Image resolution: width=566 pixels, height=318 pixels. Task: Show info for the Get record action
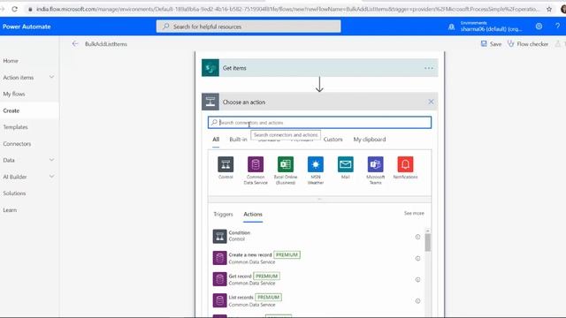tap(417, 279)
